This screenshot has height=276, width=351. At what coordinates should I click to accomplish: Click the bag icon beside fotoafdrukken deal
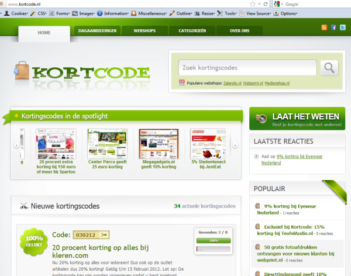pos(257,247)
